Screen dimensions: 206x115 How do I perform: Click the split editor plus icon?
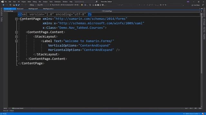point(202,11)
